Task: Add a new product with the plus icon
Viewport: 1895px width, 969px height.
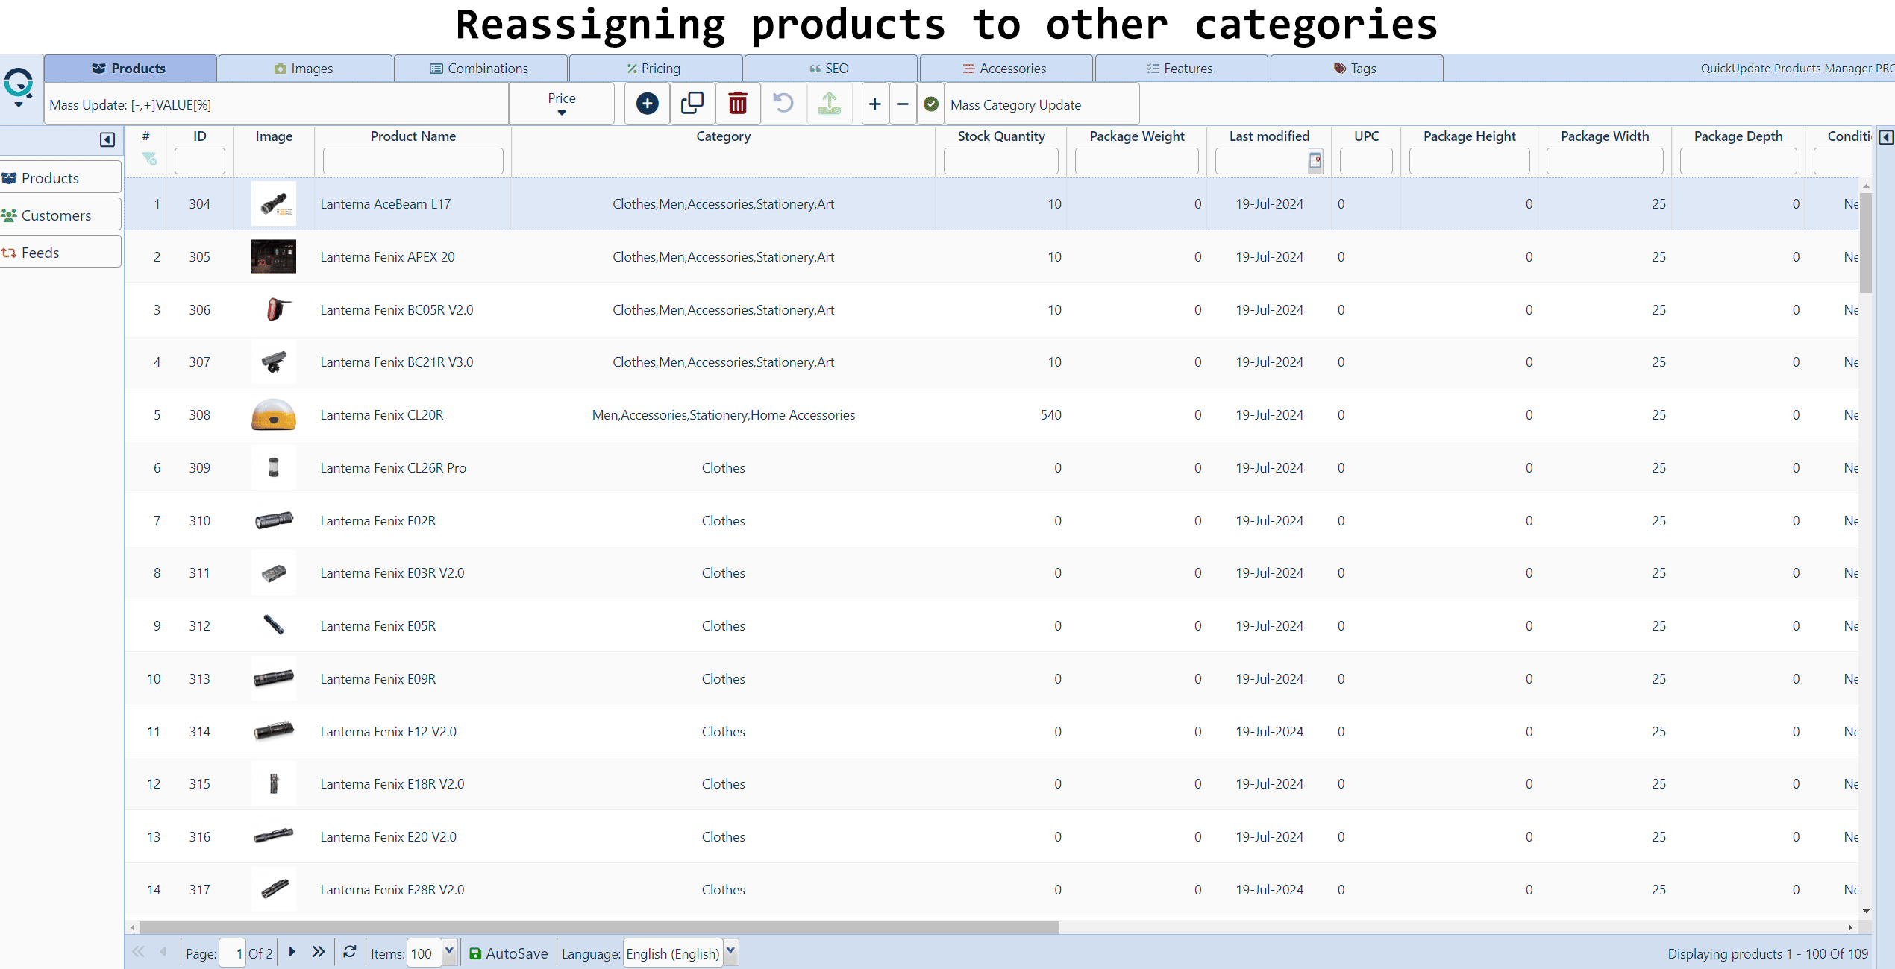Action: click(x=646, y=104)
